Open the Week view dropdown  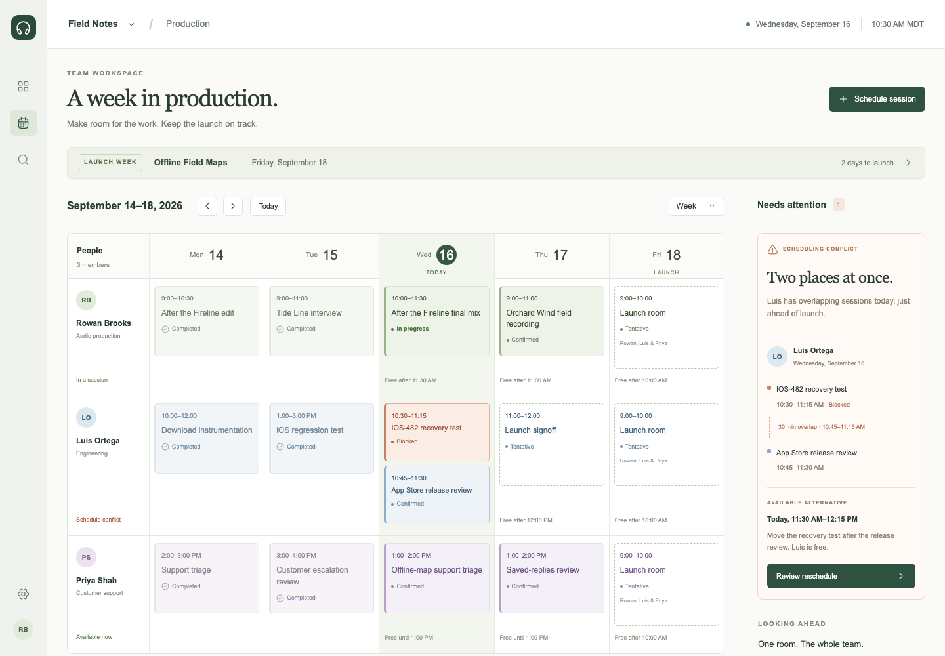coord(696,206)
